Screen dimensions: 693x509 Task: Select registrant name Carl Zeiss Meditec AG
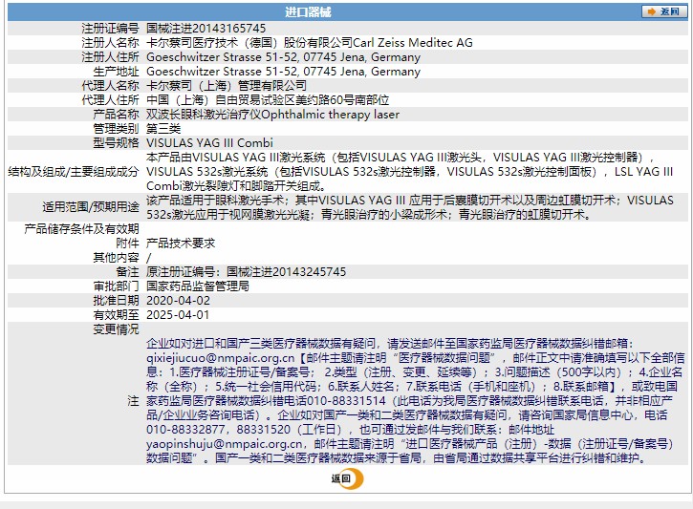pos(413,43)
